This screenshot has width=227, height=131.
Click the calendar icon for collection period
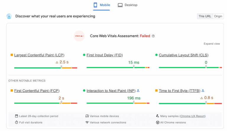tap(17, 116)
